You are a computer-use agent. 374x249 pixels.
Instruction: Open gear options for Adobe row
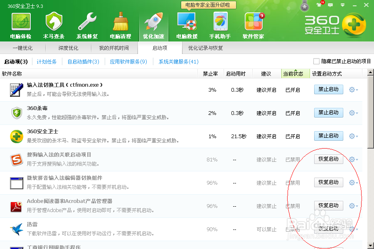354,206
